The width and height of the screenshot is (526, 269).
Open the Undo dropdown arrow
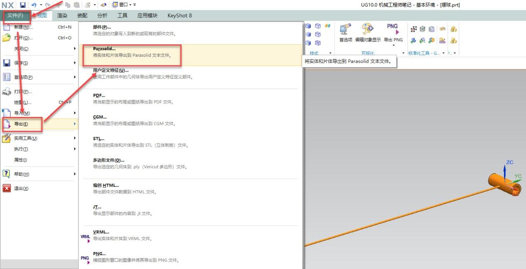tap(41, 5)
